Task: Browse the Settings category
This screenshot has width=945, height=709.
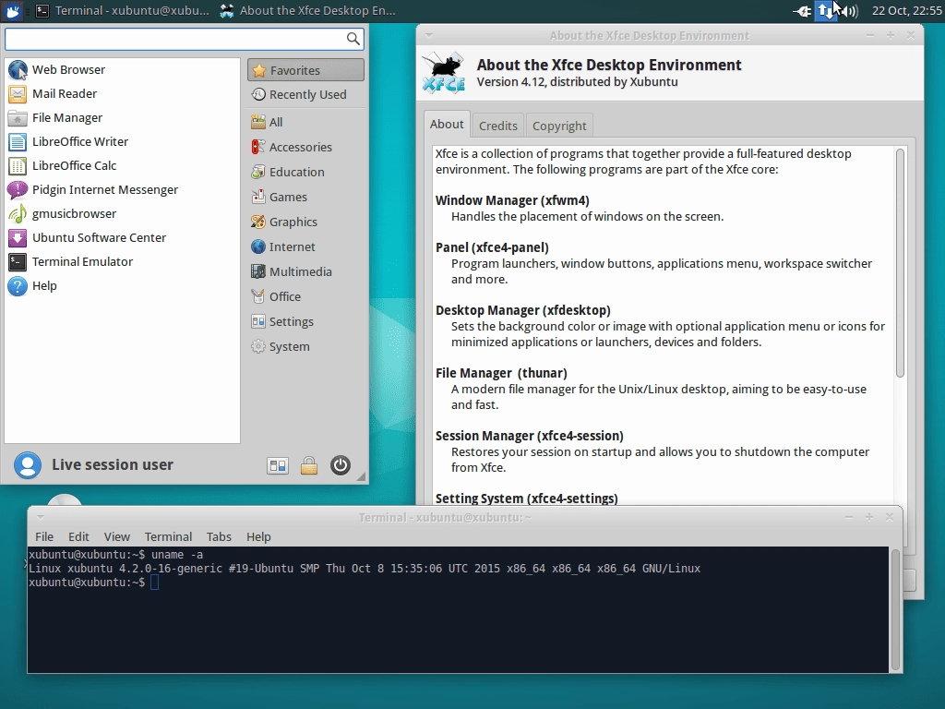Action: tap(305, 322)
